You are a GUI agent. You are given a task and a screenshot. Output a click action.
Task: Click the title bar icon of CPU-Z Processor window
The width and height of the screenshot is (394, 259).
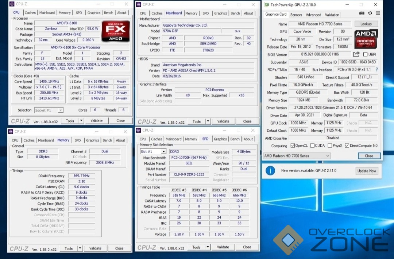tap(12, 4)
